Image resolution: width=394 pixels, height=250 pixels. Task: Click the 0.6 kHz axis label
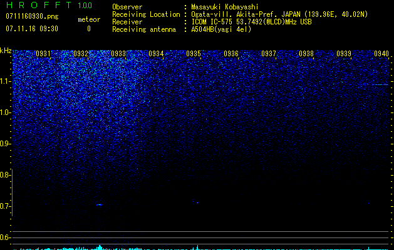pyautogui.click(x=5, y=237)
